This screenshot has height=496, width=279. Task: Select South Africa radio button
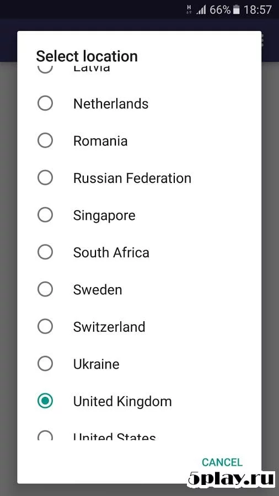(x=45, y=252)
